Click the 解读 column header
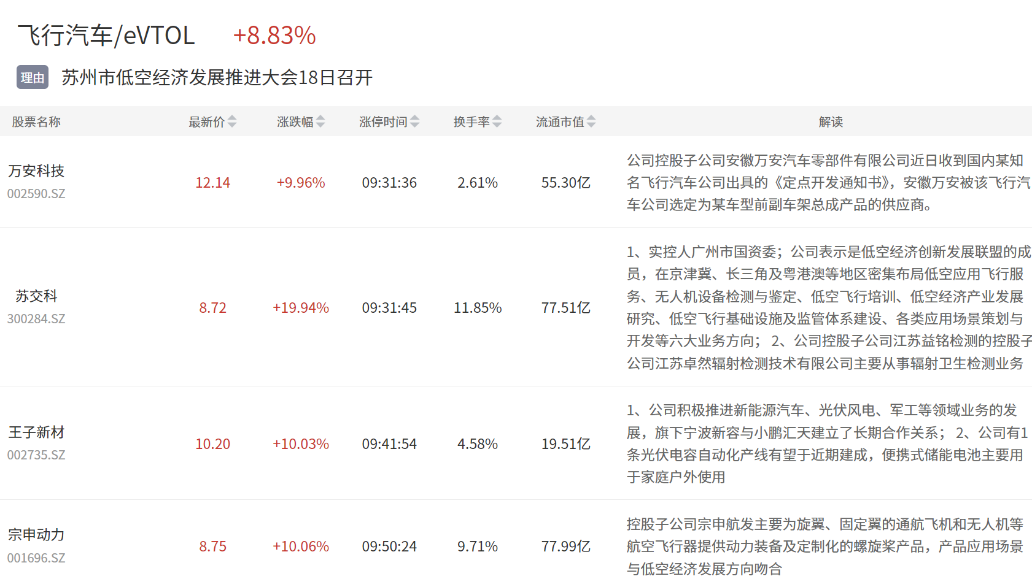 click(831, 121)
